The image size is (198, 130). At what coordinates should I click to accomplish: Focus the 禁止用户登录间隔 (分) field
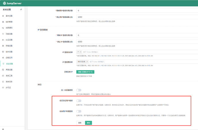click(x=137, y=17)
